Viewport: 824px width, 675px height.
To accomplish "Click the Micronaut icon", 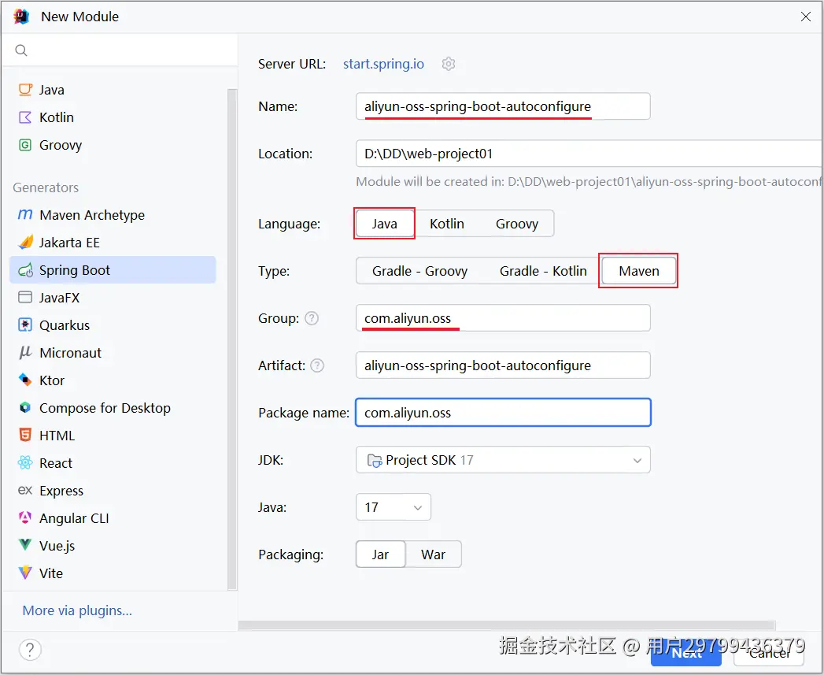I will coord(25,353).
